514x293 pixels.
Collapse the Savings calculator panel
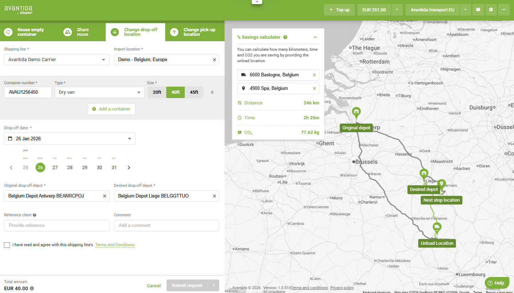pos(315,37)
